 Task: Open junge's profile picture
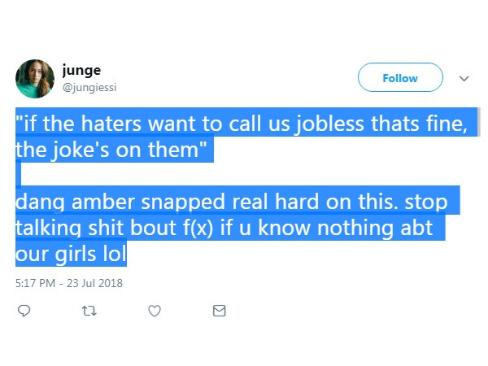coord(35,78)
